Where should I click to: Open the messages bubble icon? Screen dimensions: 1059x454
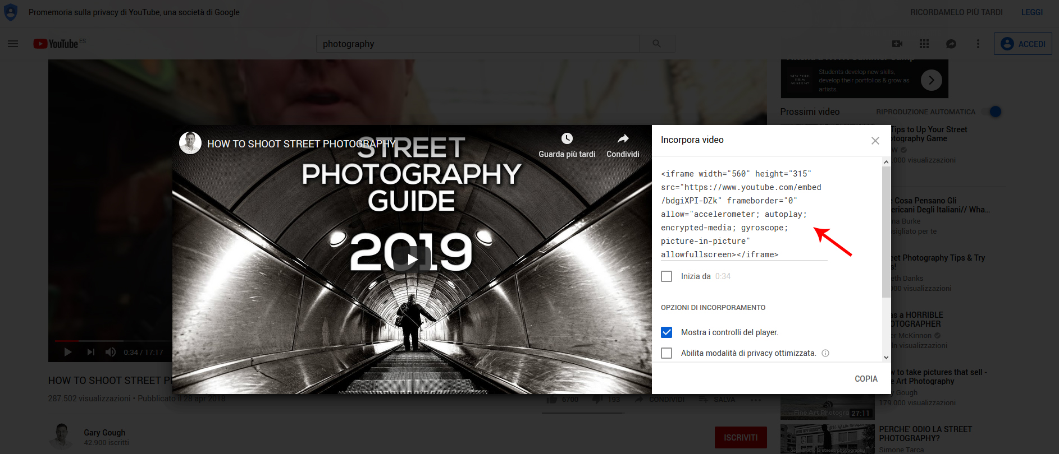[x=951, y=44]
